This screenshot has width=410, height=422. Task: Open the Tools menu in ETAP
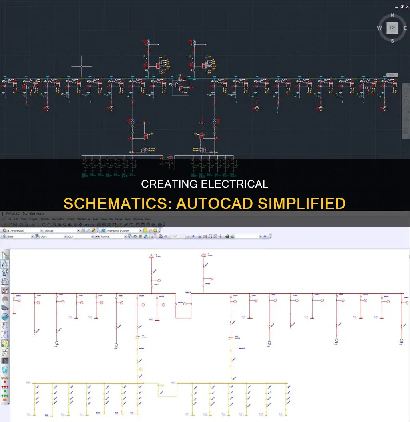coord(127,219)
